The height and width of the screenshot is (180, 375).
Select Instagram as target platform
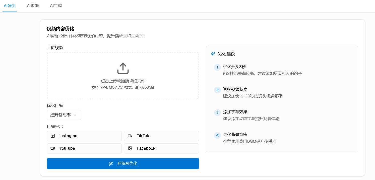click(x=84, y=136)
